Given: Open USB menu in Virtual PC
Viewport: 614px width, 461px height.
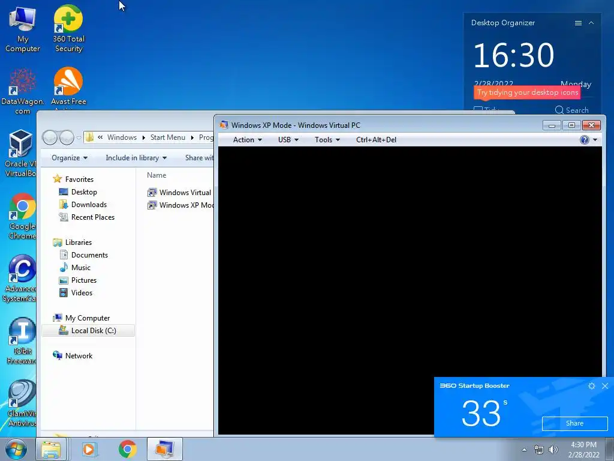Looking at the screenshot, I should coord(288,140).
